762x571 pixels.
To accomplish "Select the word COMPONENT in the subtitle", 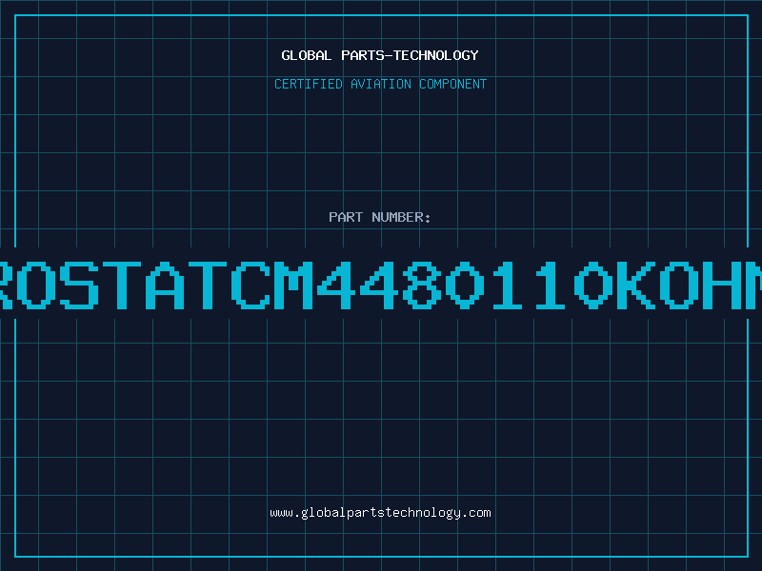I will pyautogui.click(x=453, y=84).
